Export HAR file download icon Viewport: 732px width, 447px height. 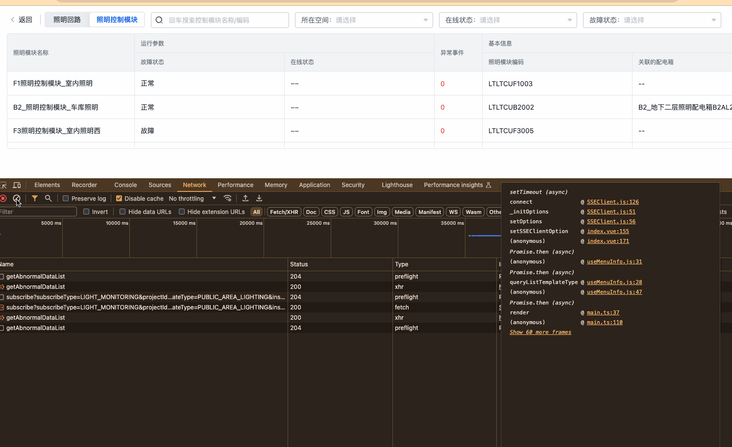259,198
